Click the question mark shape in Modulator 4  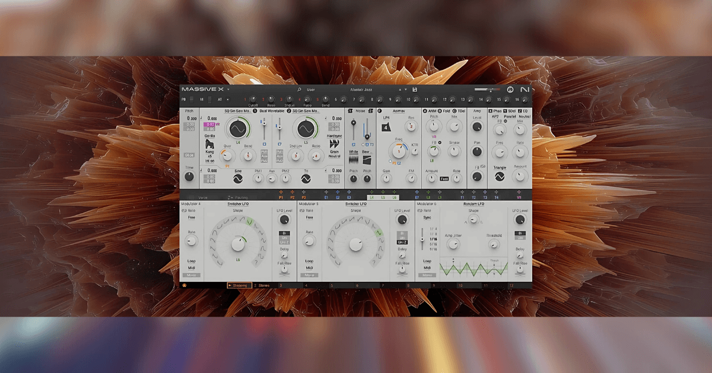click(x=256, y=262)
